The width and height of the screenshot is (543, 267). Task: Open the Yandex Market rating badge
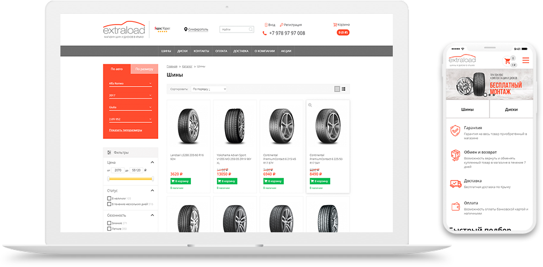tap(162, 29)
